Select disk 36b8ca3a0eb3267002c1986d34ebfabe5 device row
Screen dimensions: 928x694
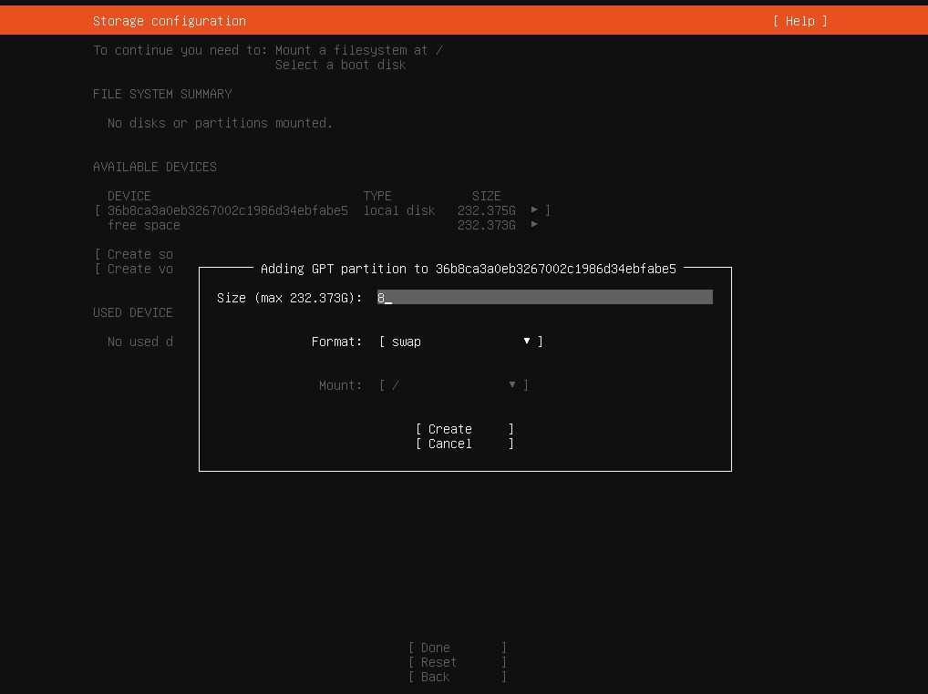pyautogui.click(x=323, y=210)
